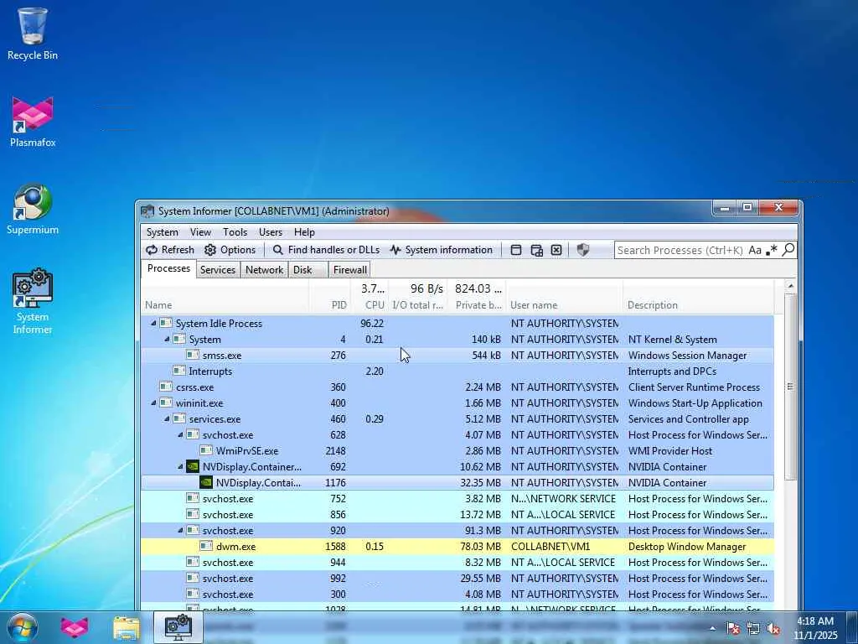Select the Supermium desktop shortcut
The width and height of the screenshot is (858, 644).
click(33, 209)
